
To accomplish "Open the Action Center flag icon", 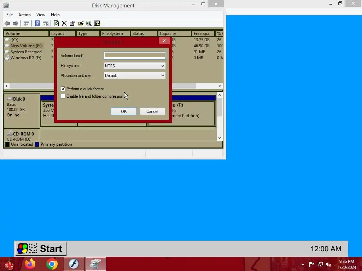I will tap(311, 264).
